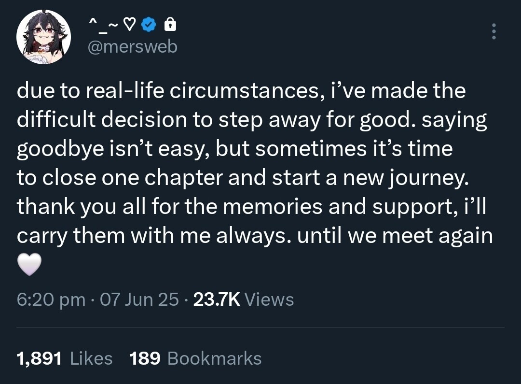Open the 189 Bookmarks count
This screenshot has width=521, height=384.
click(x=145, y=358)
